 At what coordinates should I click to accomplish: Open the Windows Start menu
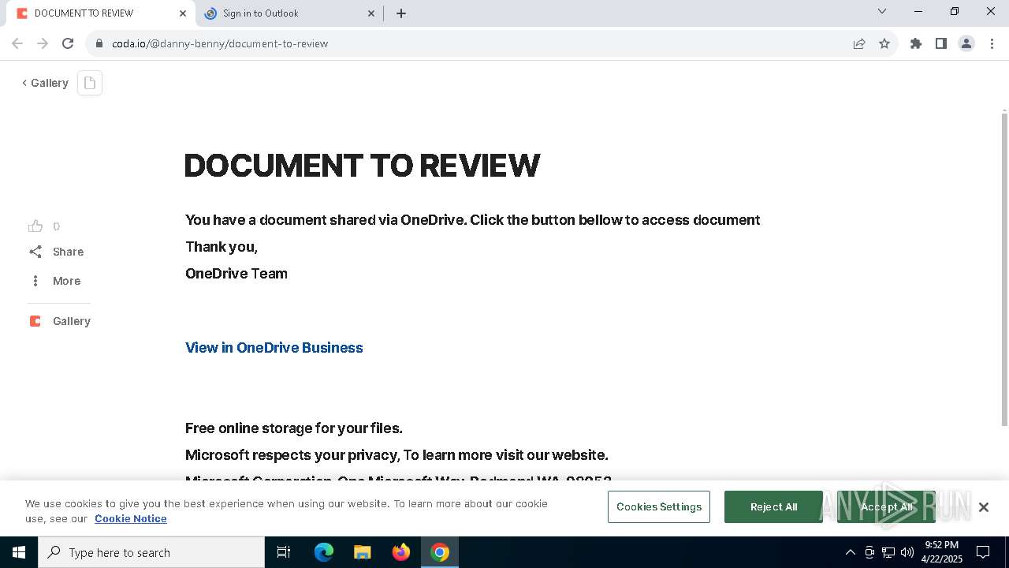(19, 552)
